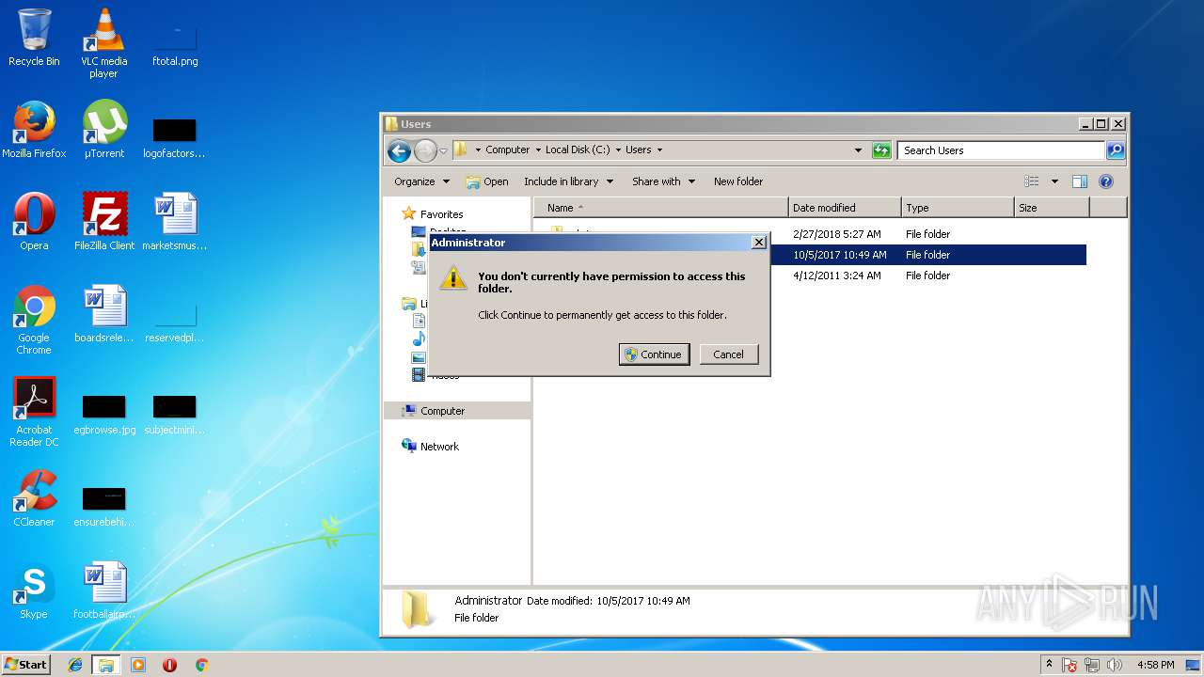The image size is (1204, 677).
Task: Sort by Type column header
Action: pos(958,208)
